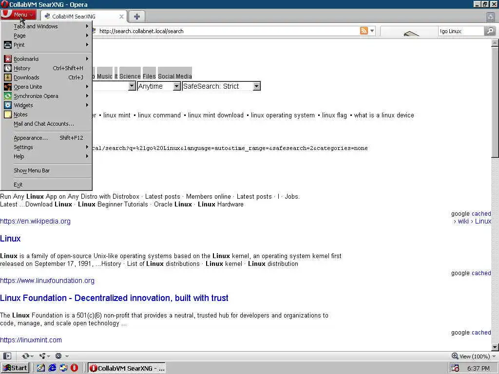This screenshot has height=374, width=499.
Task: Click the Opera Unite icon in menu
Action: point(8,87)
